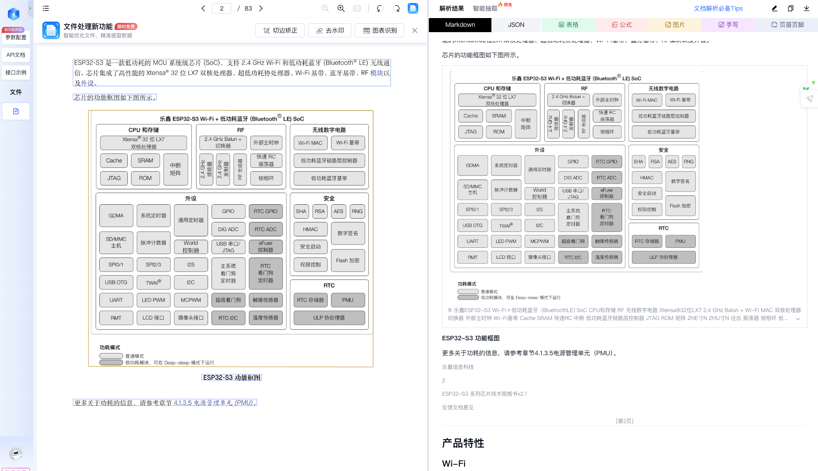Click the page number input field
818x471 pixels.
[222, 8]
